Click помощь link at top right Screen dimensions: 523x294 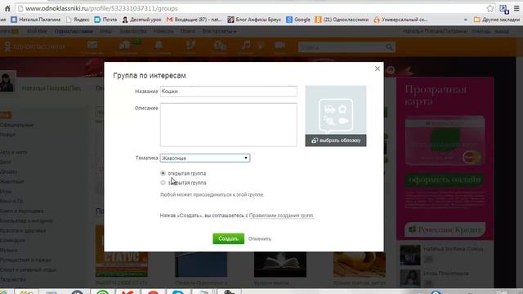481,31
